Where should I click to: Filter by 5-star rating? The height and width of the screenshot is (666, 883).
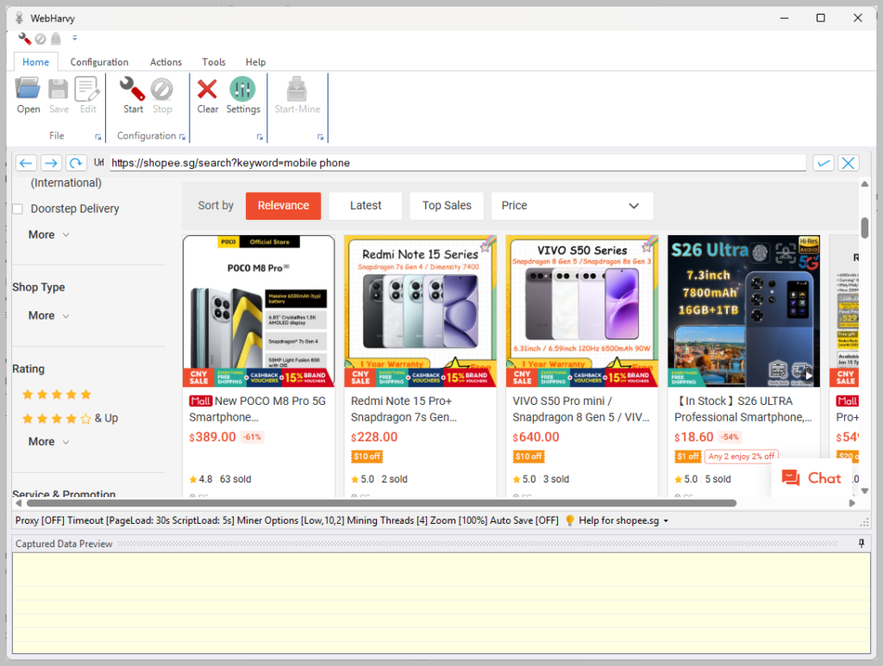coord(56,394)
